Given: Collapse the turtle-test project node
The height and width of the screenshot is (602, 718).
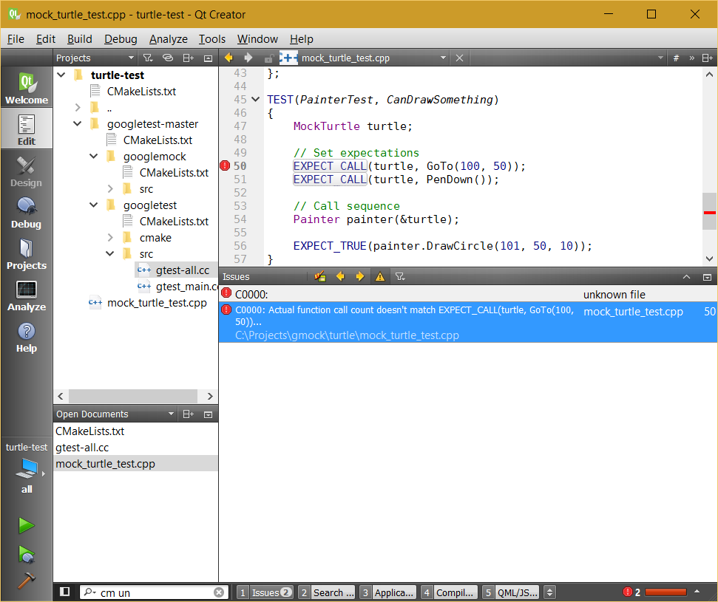Looking at the screenshot, I should click(61, 75).
